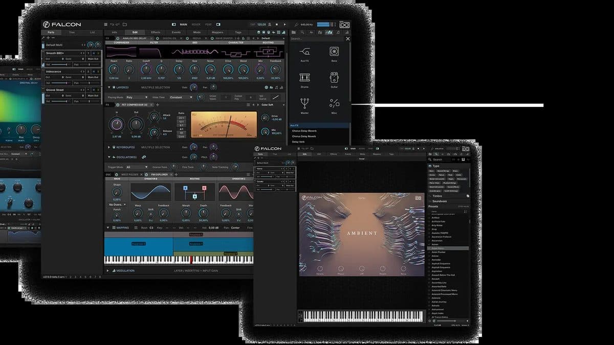Open the Playing Mode Poly dropdown

tap(137, 97)
